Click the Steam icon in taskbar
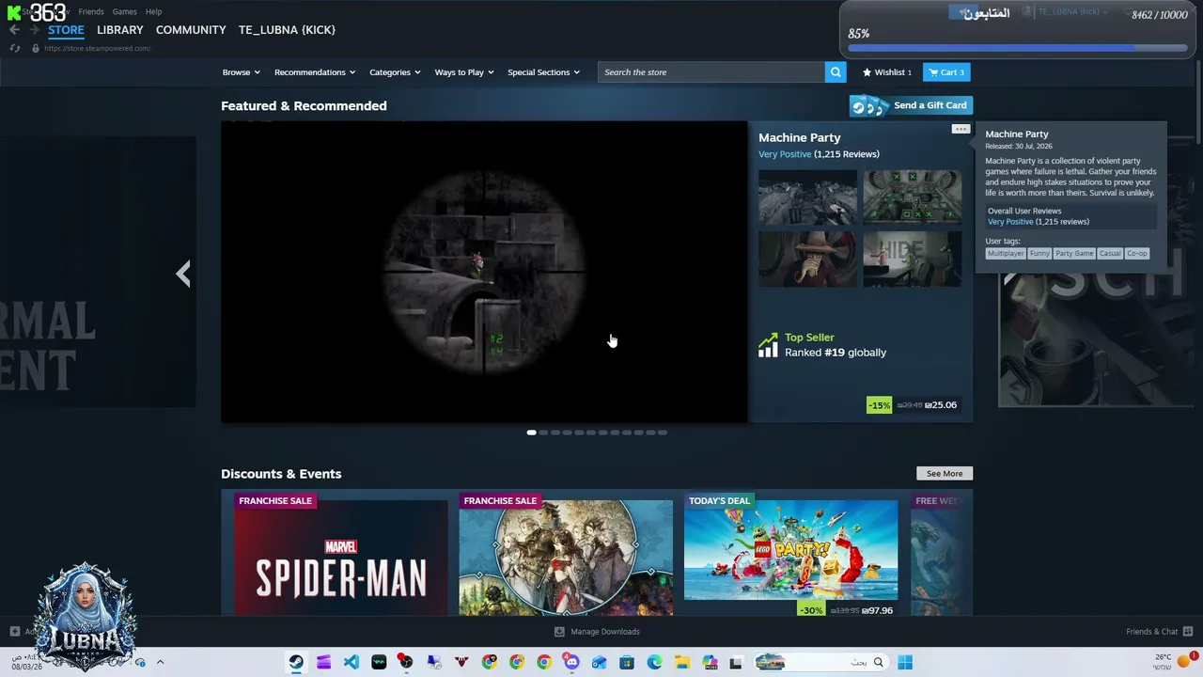The height and width of the screenshot is (677, 1203). coord(296,662)
